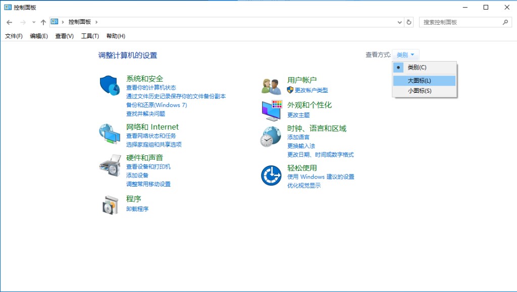
Task: Click the shield icon beside 更改帐户类型
Action: tap(290, 90)
